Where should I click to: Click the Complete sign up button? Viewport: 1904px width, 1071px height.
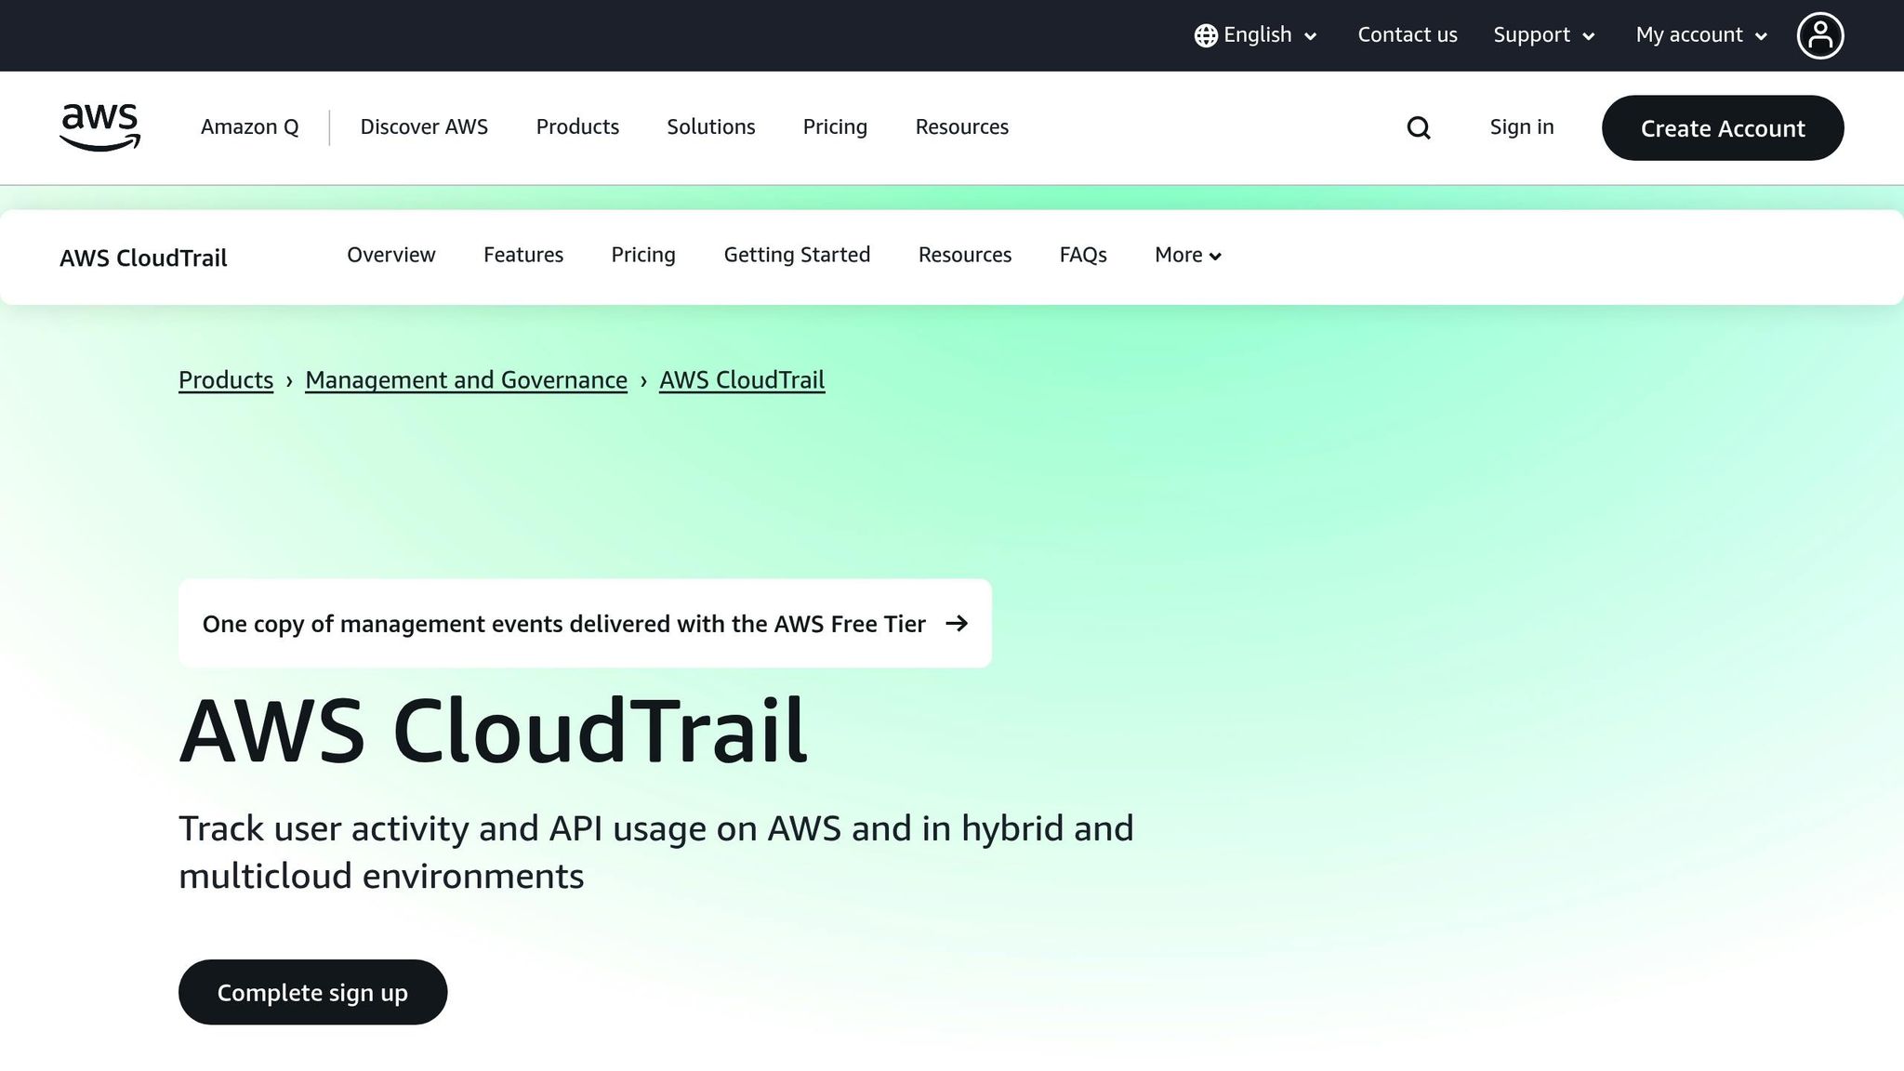click(x=312, y=992)
